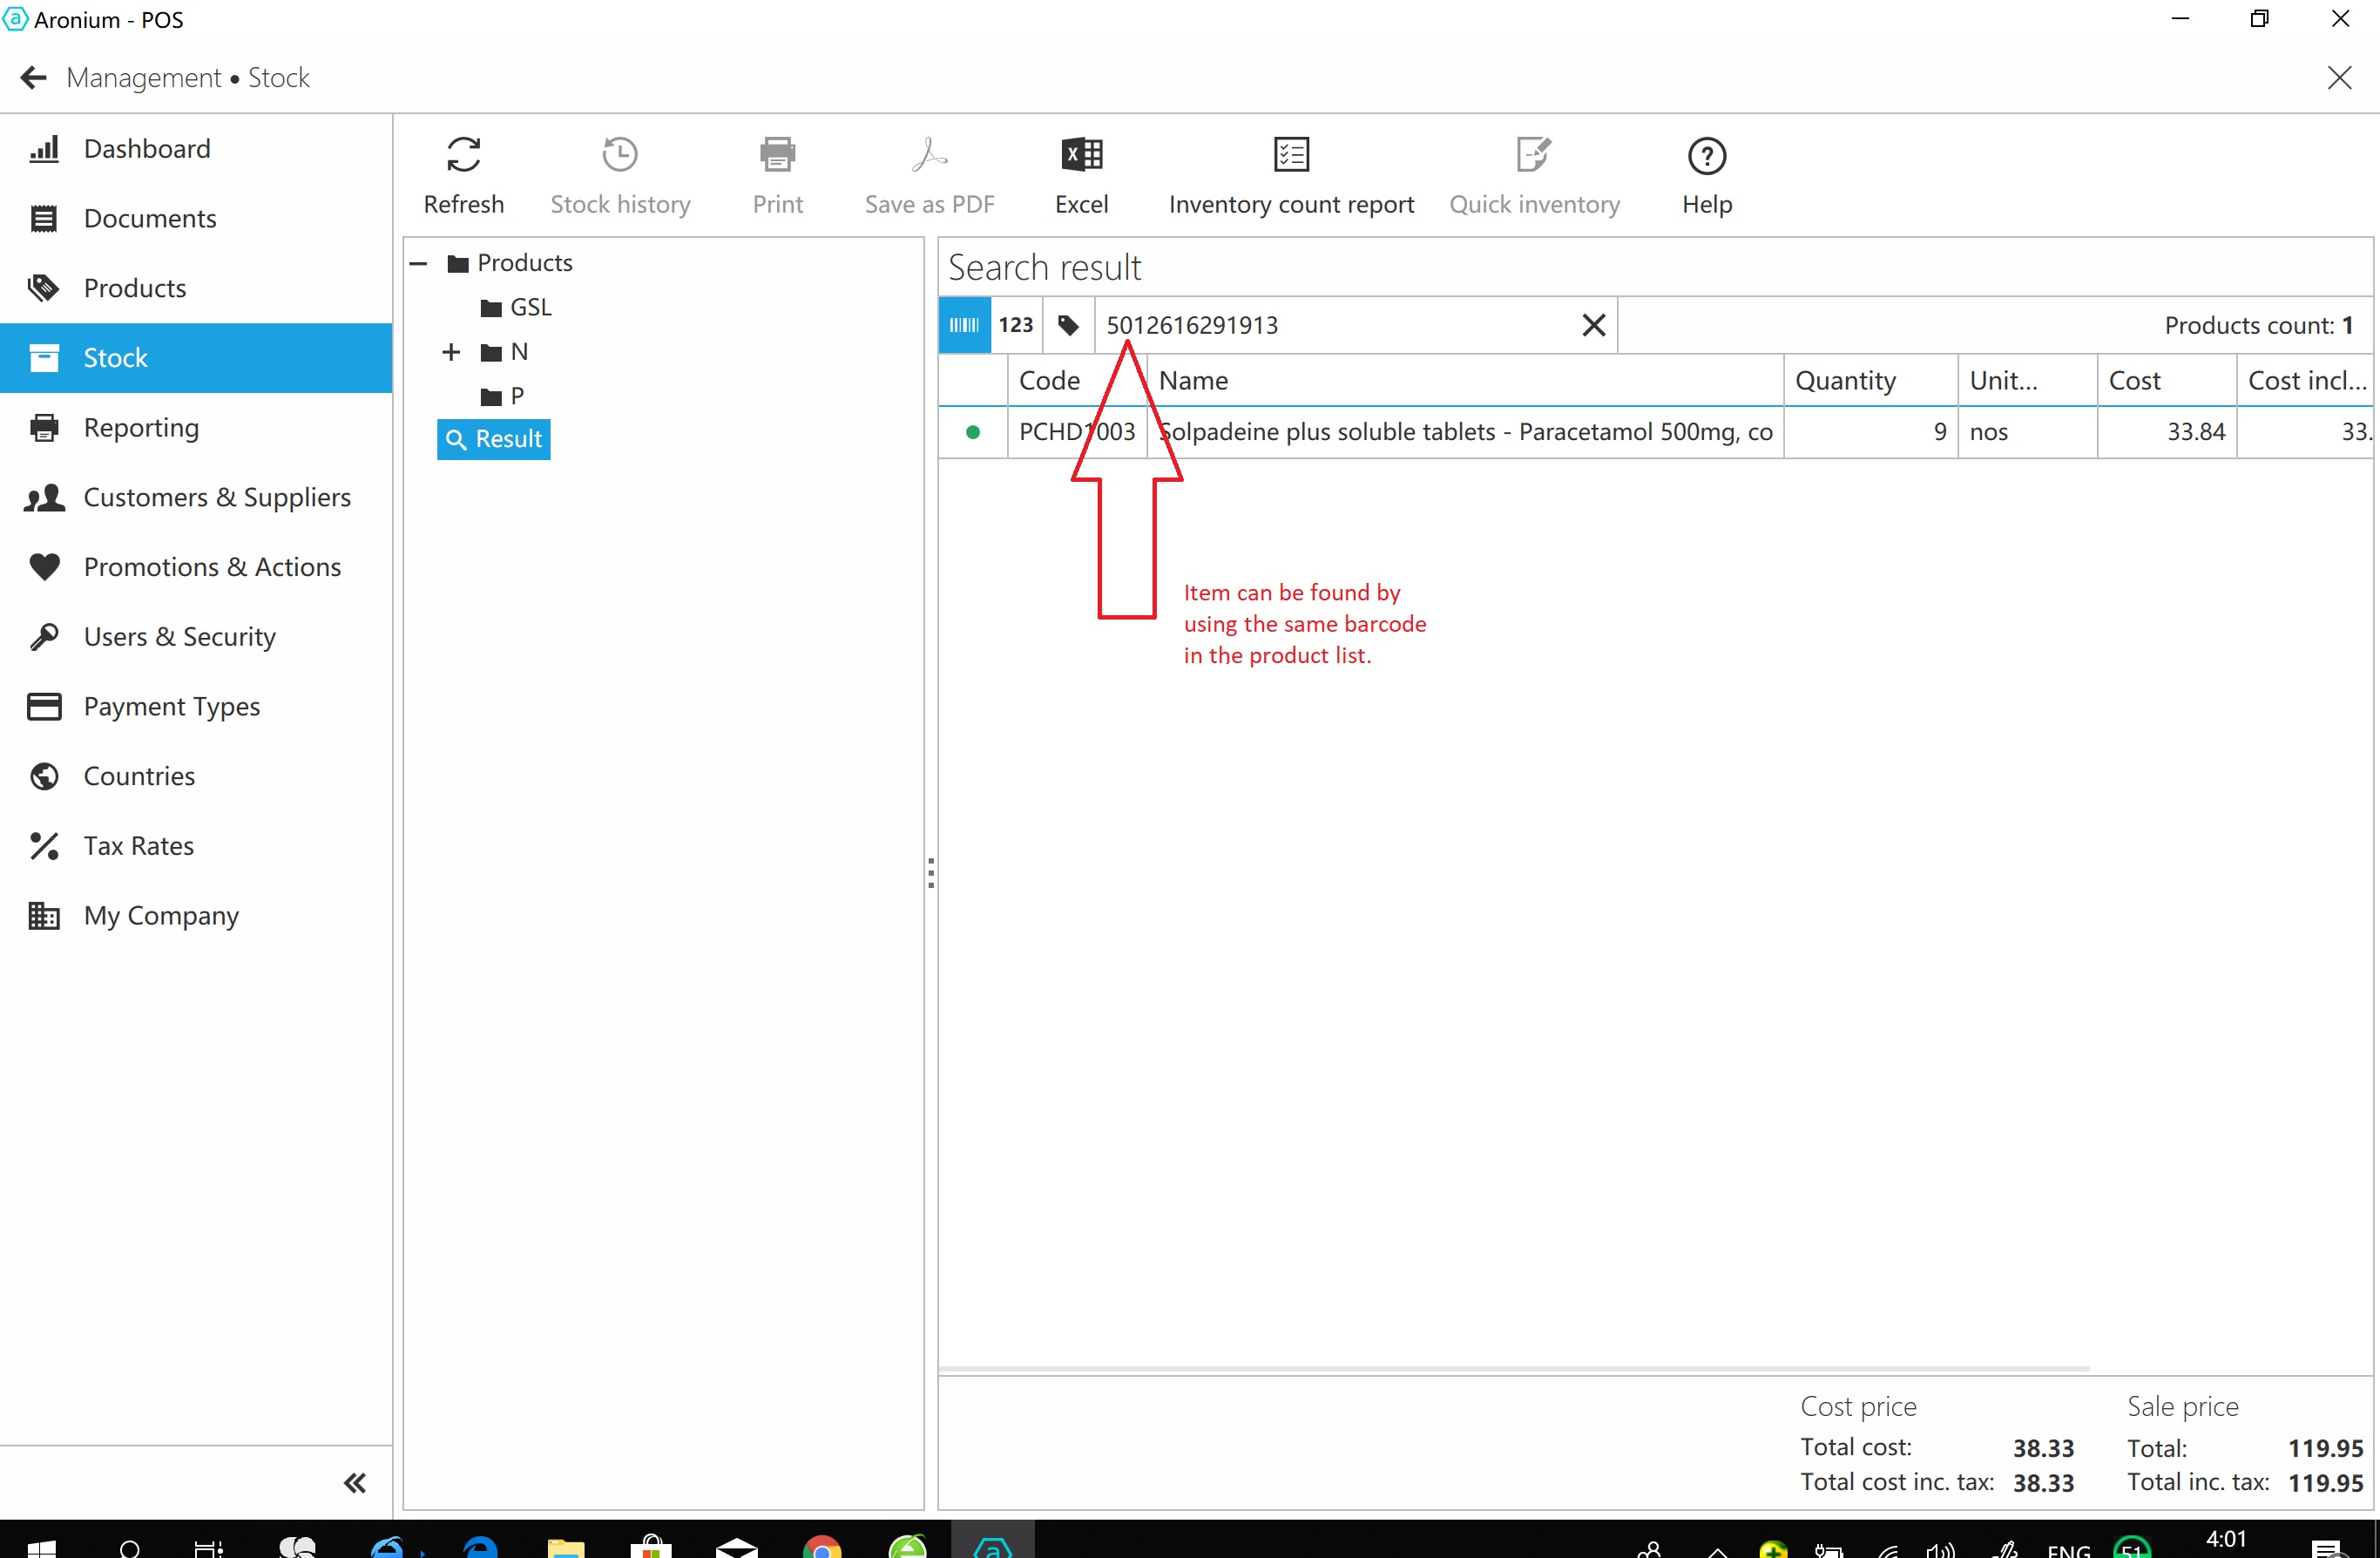Collapse the left sidebar with chevrons
Viewport: 2380px width, 1558px height.
tap(354, 1482)
